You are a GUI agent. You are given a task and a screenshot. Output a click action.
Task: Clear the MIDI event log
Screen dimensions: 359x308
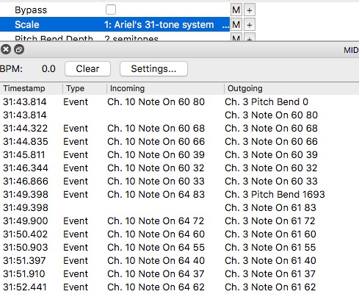(x=87, y=69)
